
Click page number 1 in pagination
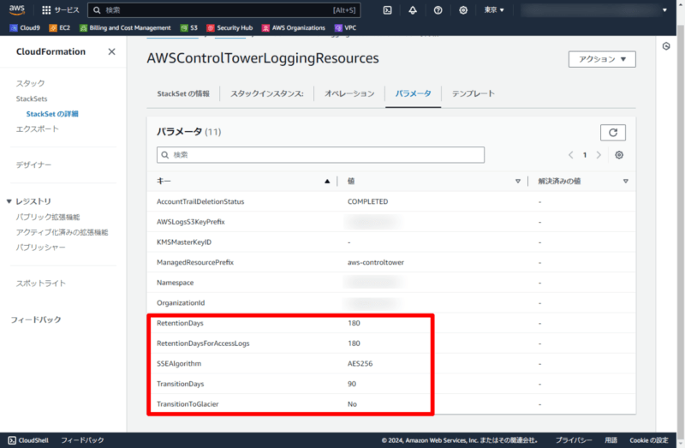585,155
